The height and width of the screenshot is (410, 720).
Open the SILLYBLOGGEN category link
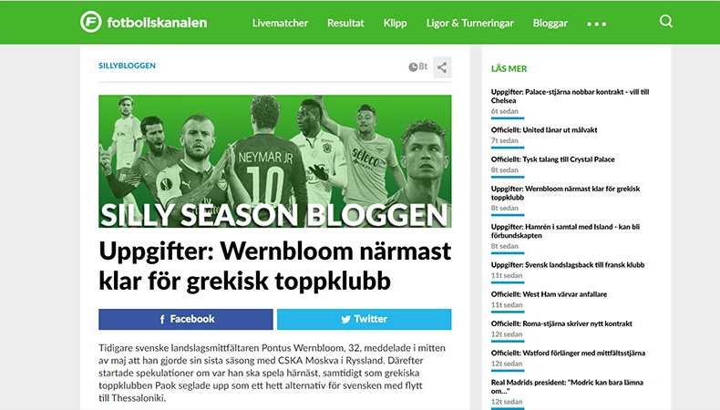(128, 66)
